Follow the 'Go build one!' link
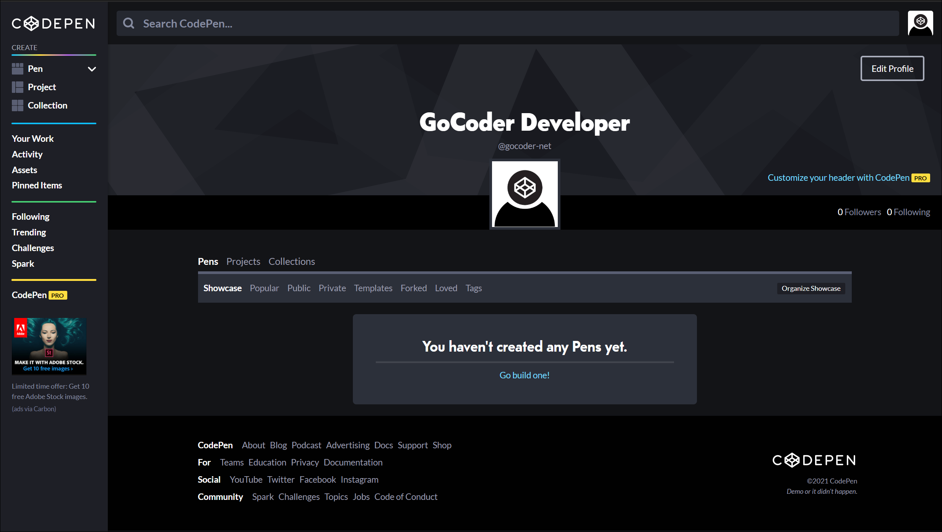Screen dimensions: 942x532 click(525, 375)
